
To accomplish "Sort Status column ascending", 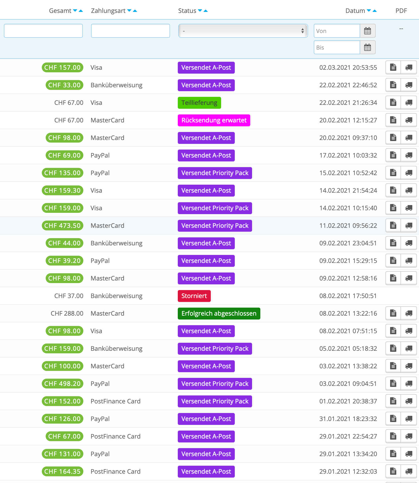I will coord(206,11).
